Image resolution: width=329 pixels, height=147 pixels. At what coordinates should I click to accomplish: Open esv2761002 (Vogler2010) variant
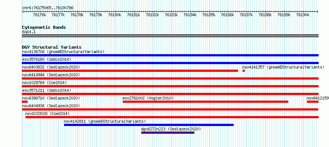point(148,98)
